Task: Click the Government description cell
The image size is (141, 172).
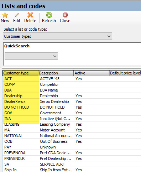Action: coord(56,113)
